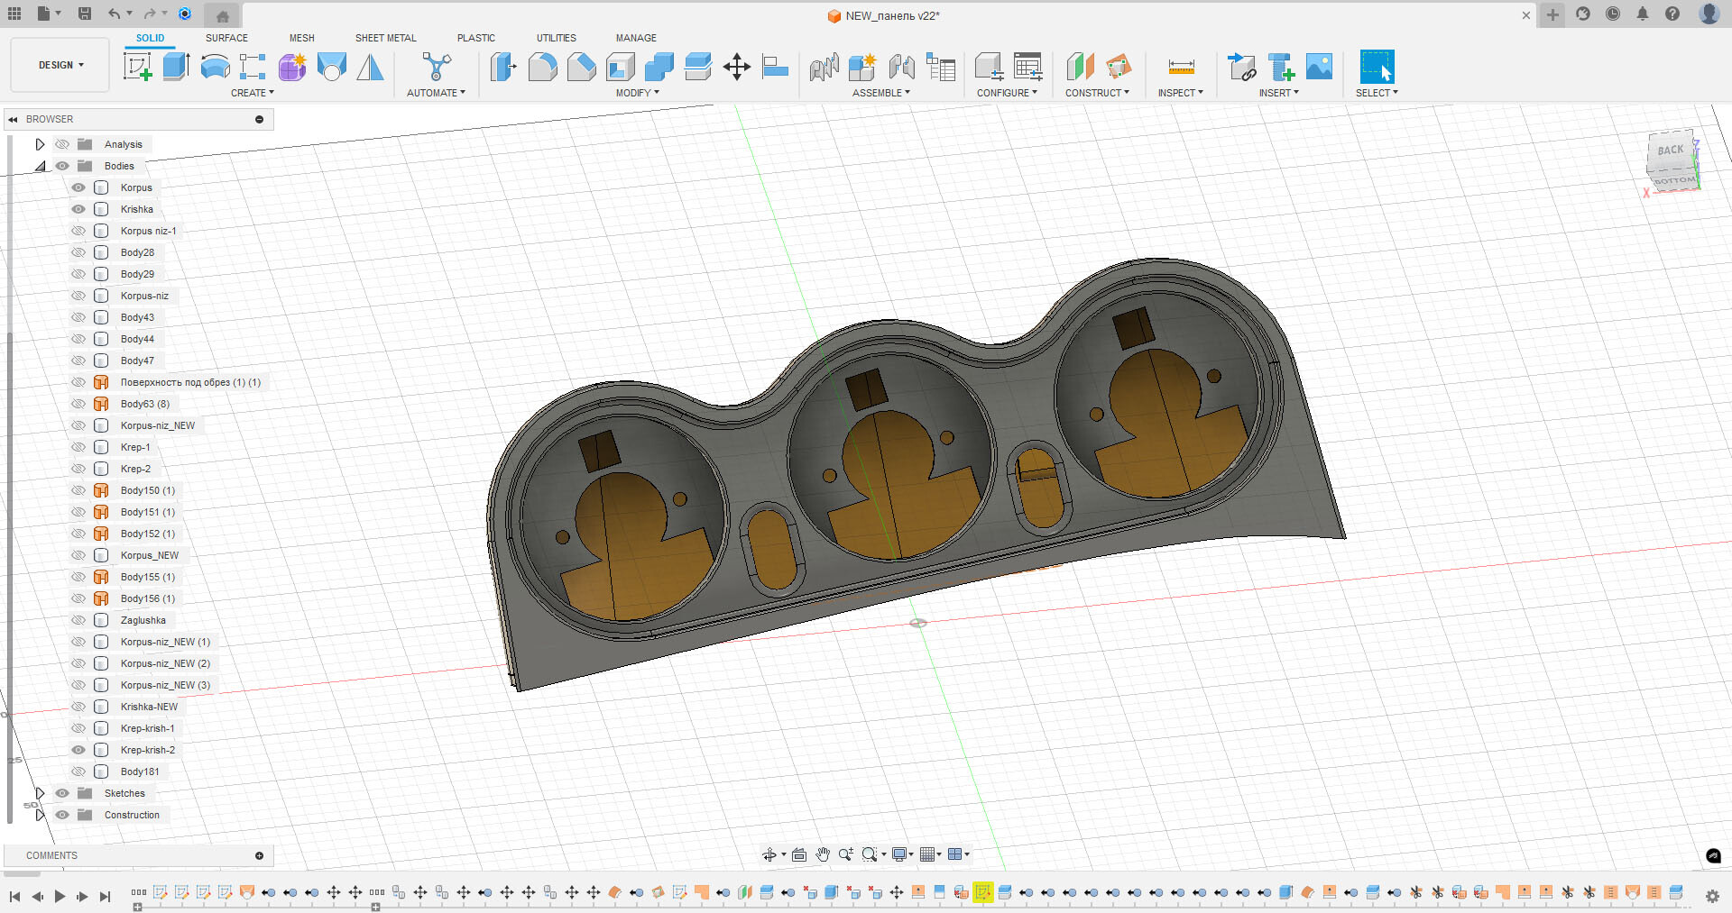Image resolution: width=1732 pixels, height=913 pixels.
Task: Switch to the MESH tab
Action: [x=302, y=38]
